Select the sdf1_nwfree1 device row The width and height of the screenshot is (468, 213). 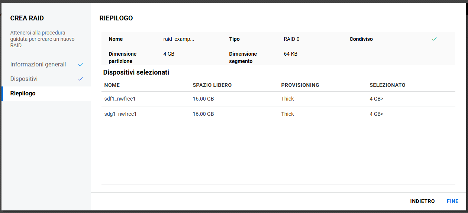click(x=120, y=99)
